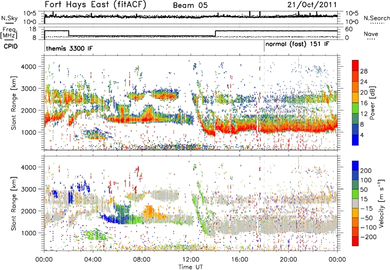Click the '200' velocity colorbar label
Screen dimensions: 390x270
366,171
